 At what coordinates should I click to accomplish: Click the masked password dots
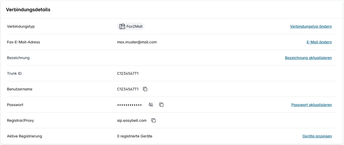130,105
